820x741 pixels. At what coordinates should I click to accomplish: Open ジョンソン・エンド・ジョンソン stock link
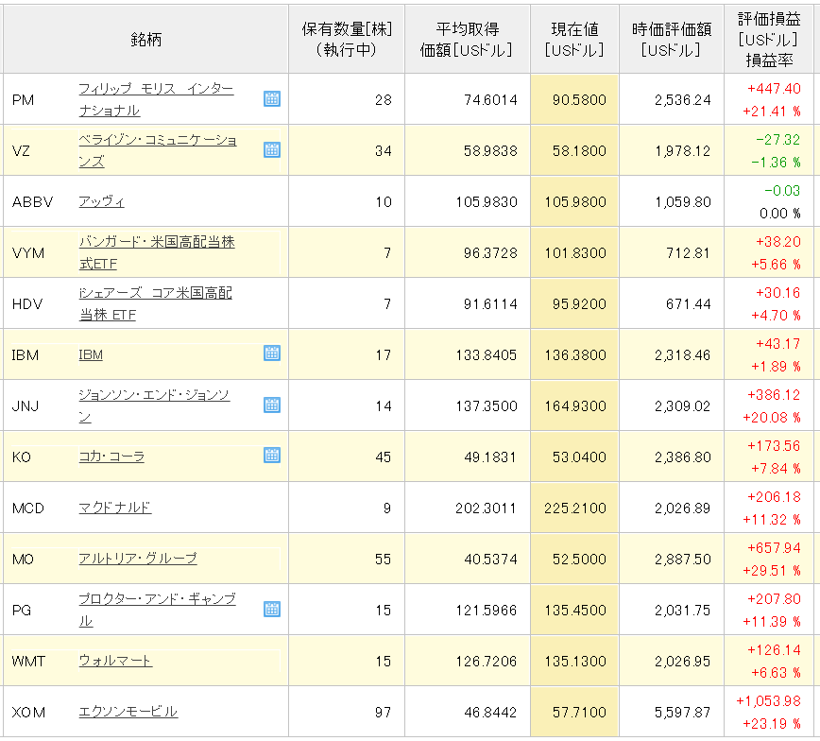click(154, 405)
